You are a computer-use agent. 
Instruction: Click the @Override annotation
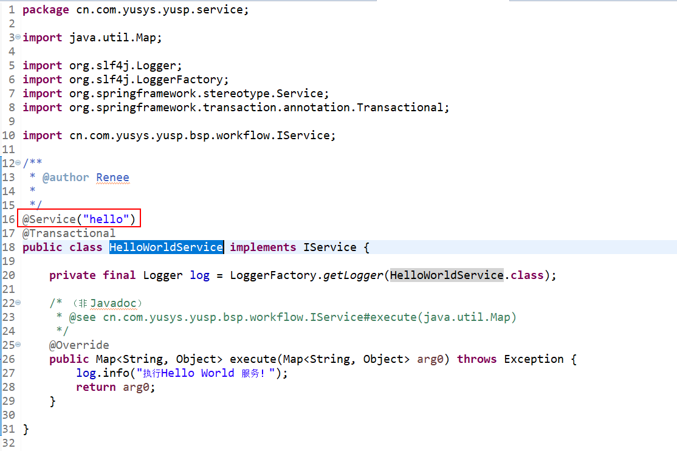tap(79, 345)
